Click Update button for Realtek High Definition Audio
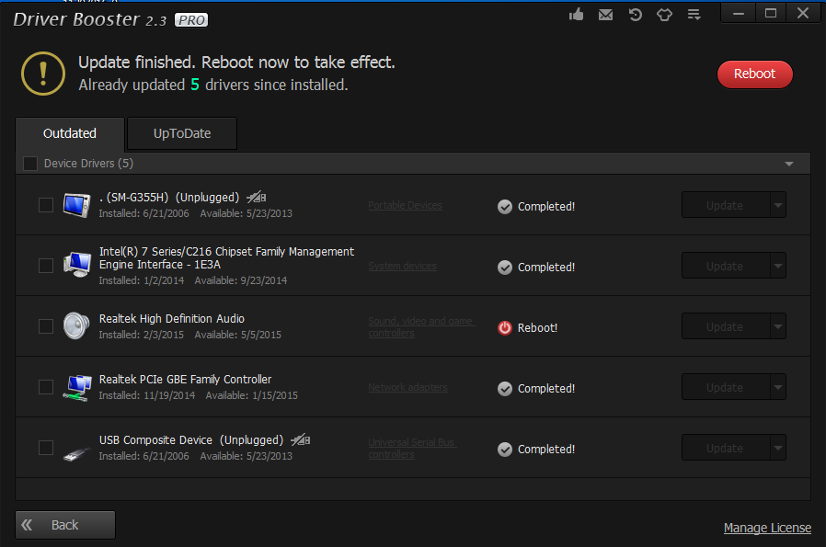 (x=726, y=325)
